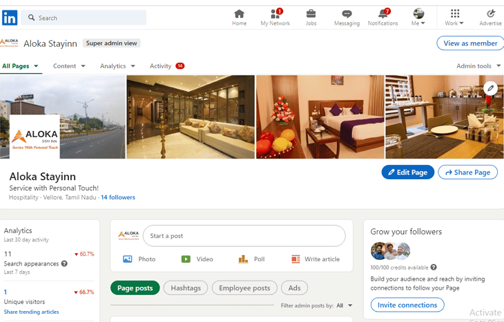Click the hotel bedroom cover photo

pos(320,117)
